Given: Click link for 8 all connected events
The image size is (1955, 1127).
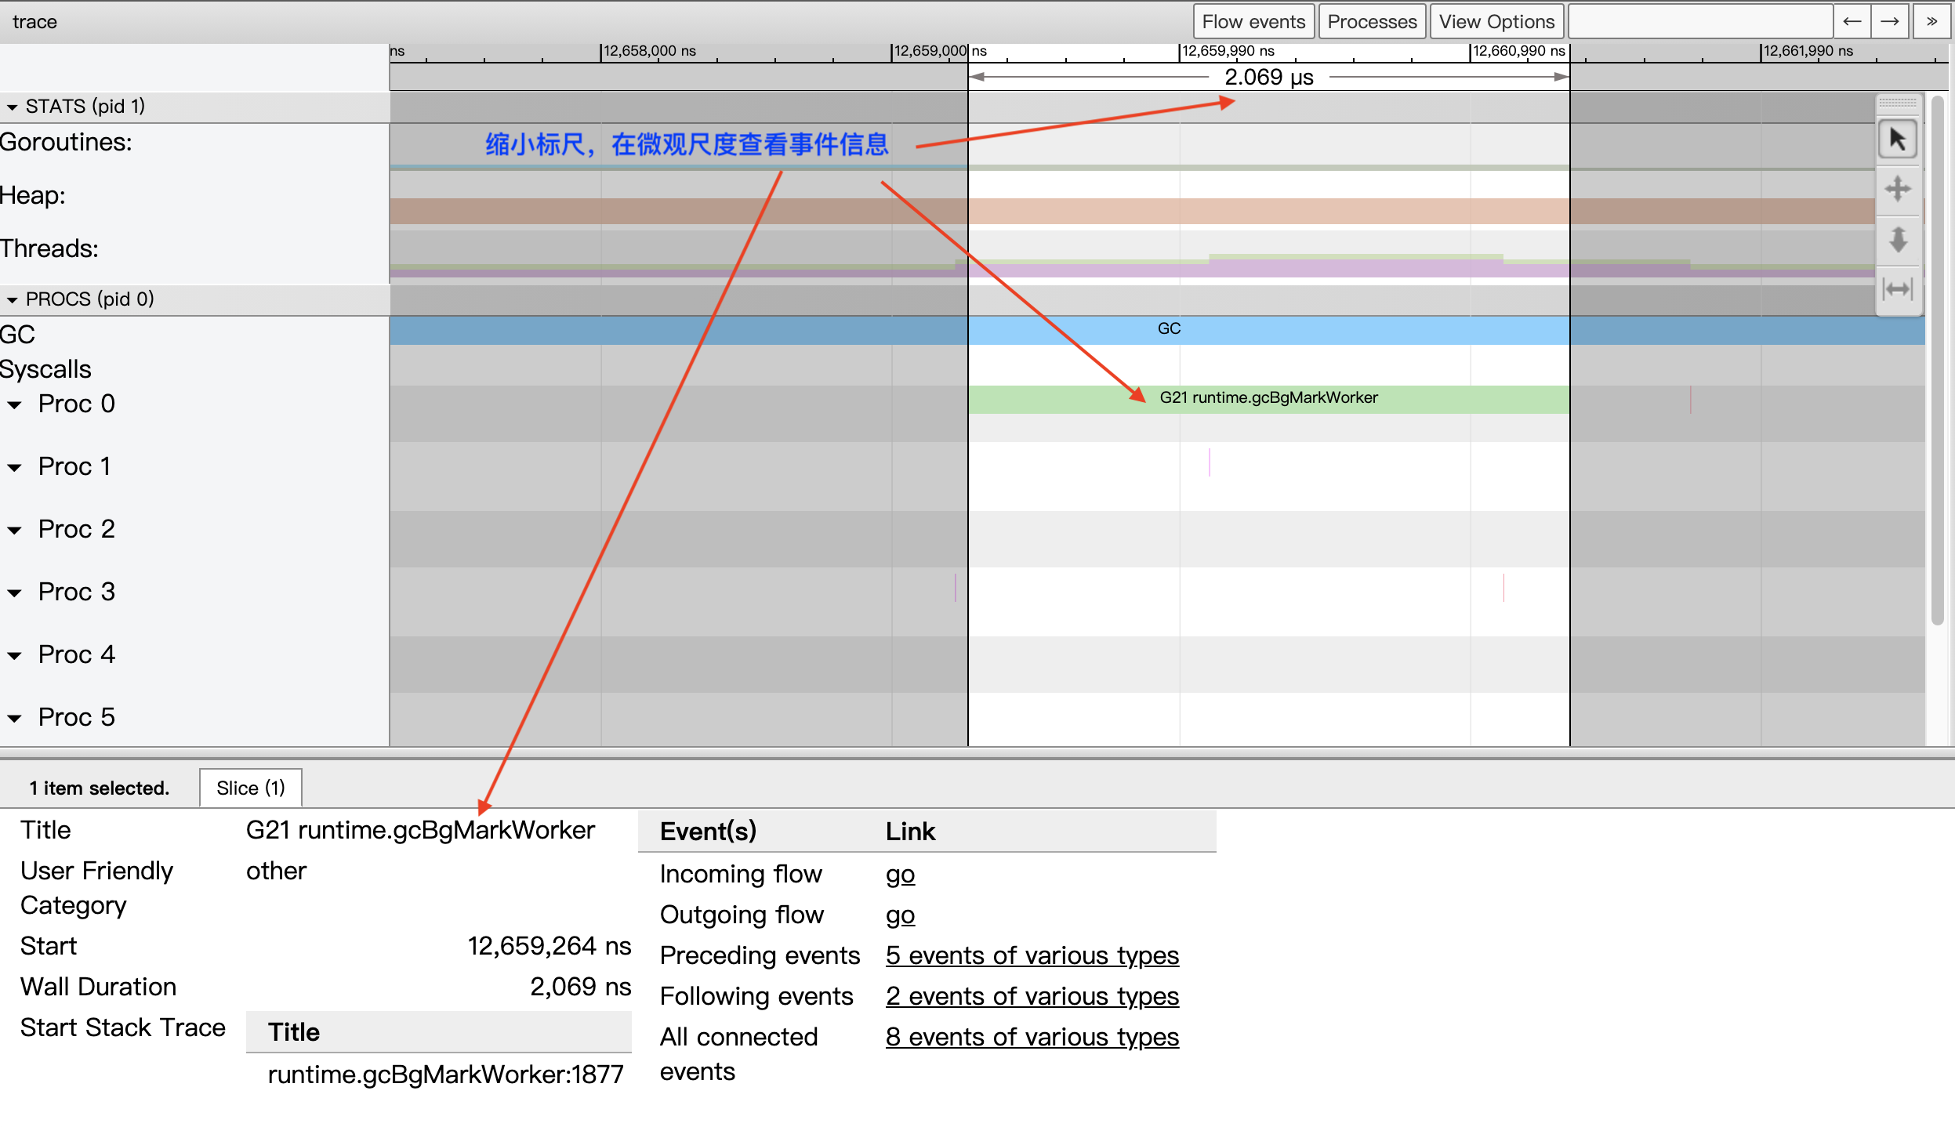Looking at the screenshot, I should [x=1032, y=1037].
